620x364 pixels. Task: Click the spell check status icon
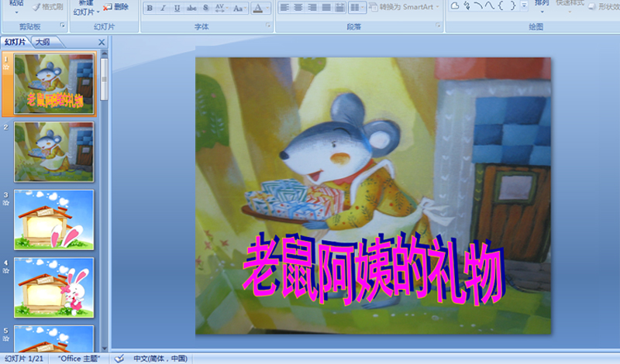pos(119,359)
